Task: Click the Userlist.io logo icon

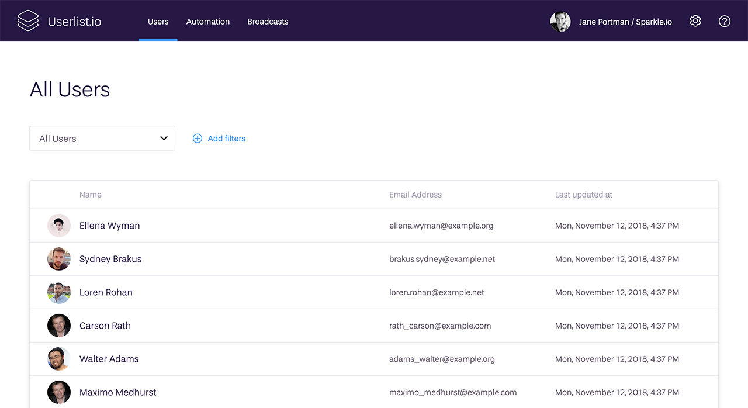Action: [x=27, y=20]
